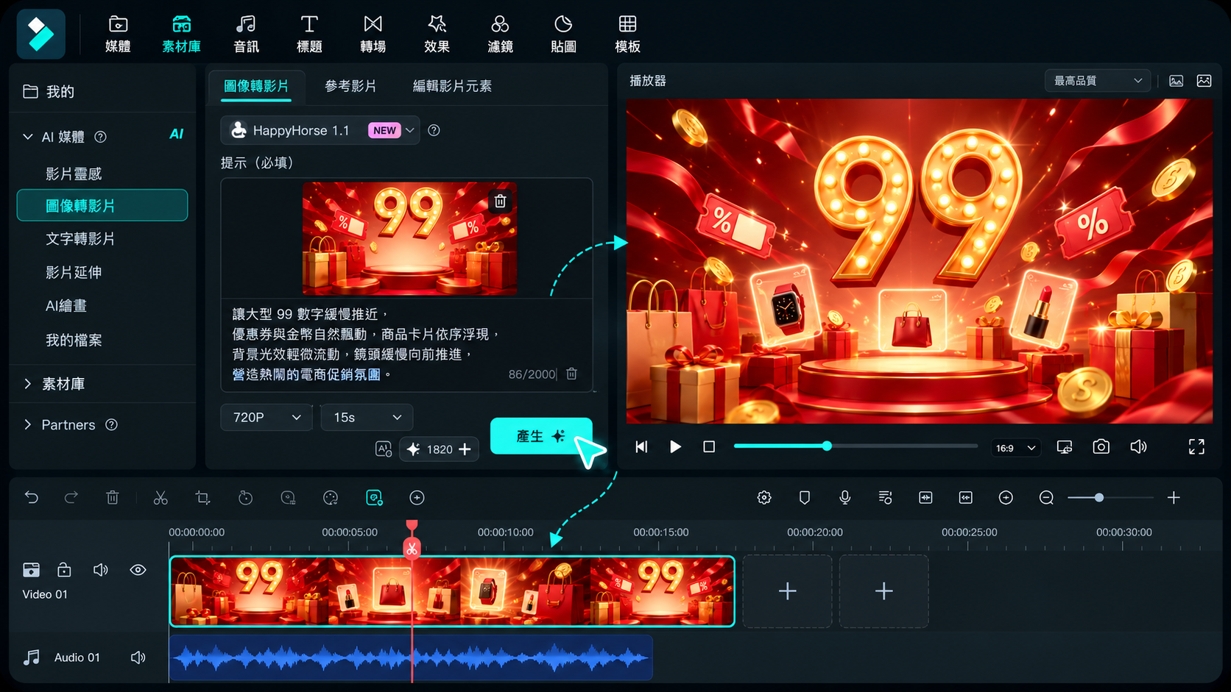This screenshot has width=1231, height=692.
Task: Click the redo arrow in timeline toolbar
Action: click(71, 498)
